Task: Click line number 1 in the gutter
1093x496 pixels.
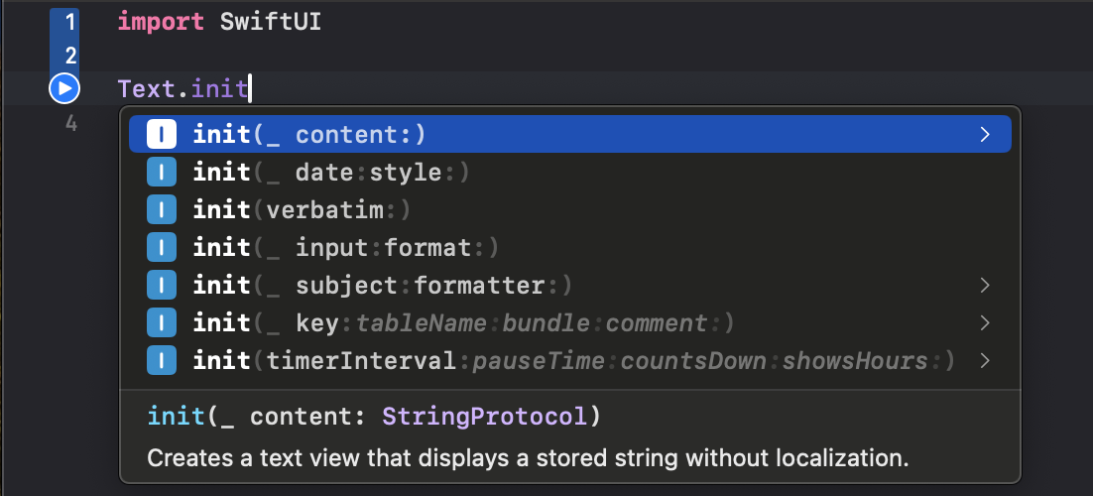Action: pyautogui.click(x=69, y=21)
